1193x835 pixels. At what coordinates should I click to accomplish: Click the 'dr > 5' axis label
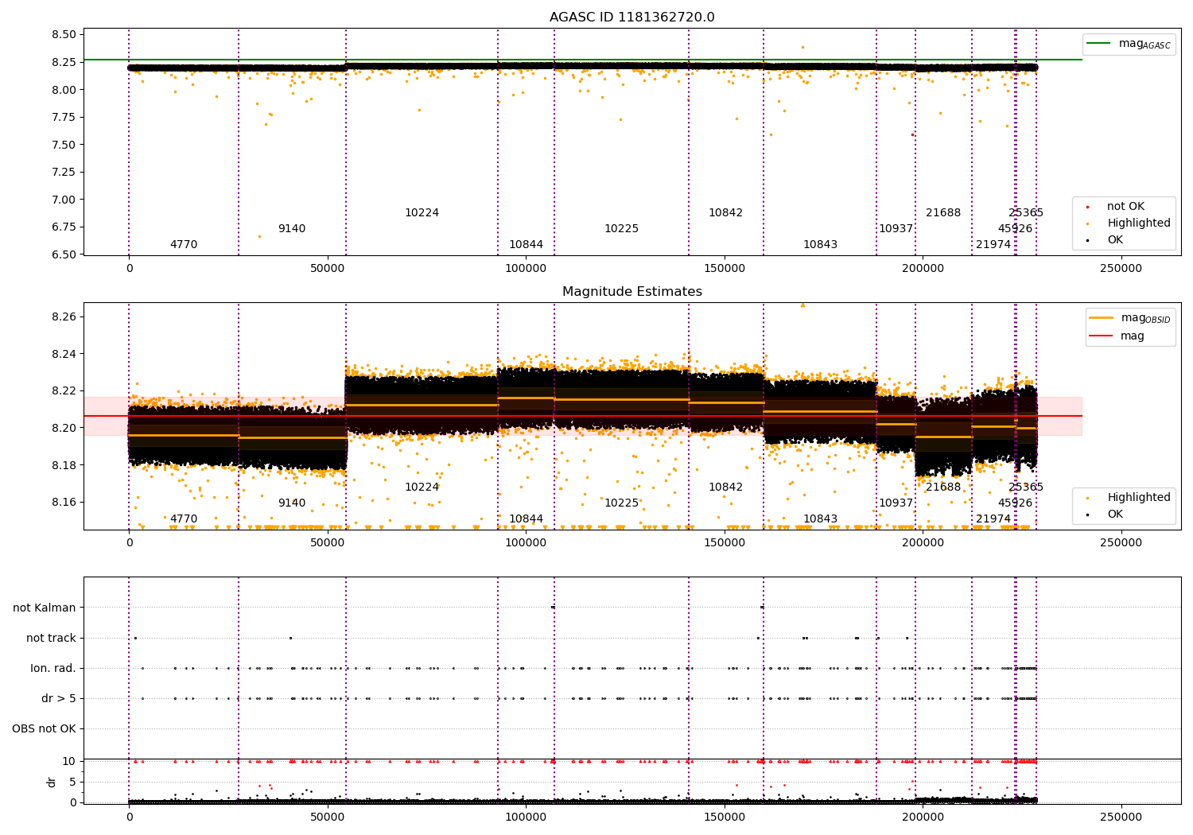[59, 698]
